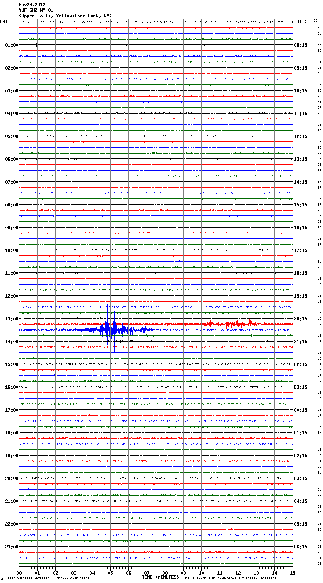Click the Each Vertical Division 500.00 microvolts note

49,578
